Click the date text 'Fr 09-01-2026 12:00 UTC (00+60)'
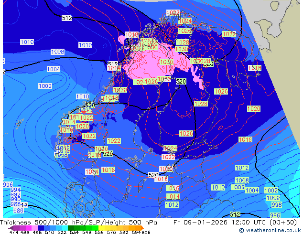Screen dimensions: 303x234 [235, 223]
